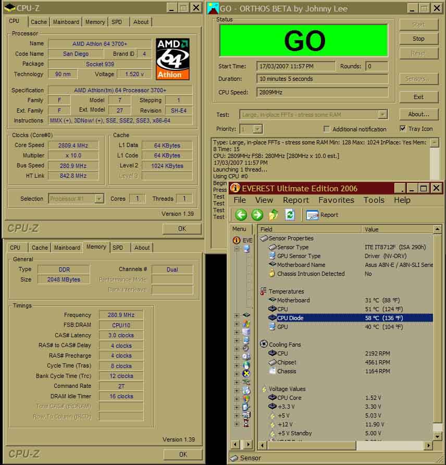This screenshot has width=446, height=465.
Task: Click the EVEREST title bar info icon
Action: click(235, 188)
